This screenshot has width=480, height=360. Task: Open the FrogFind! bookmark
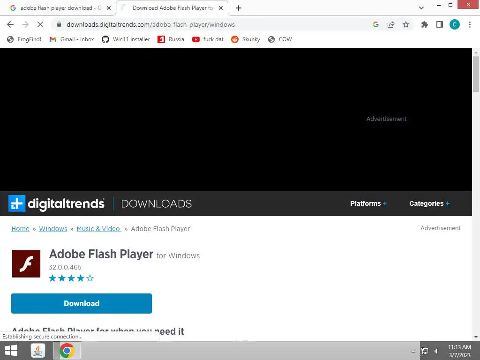click(x=24, y=39)
